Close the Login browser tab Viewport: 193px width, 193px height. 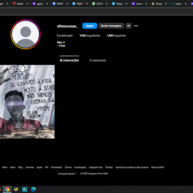click(186, 3)
